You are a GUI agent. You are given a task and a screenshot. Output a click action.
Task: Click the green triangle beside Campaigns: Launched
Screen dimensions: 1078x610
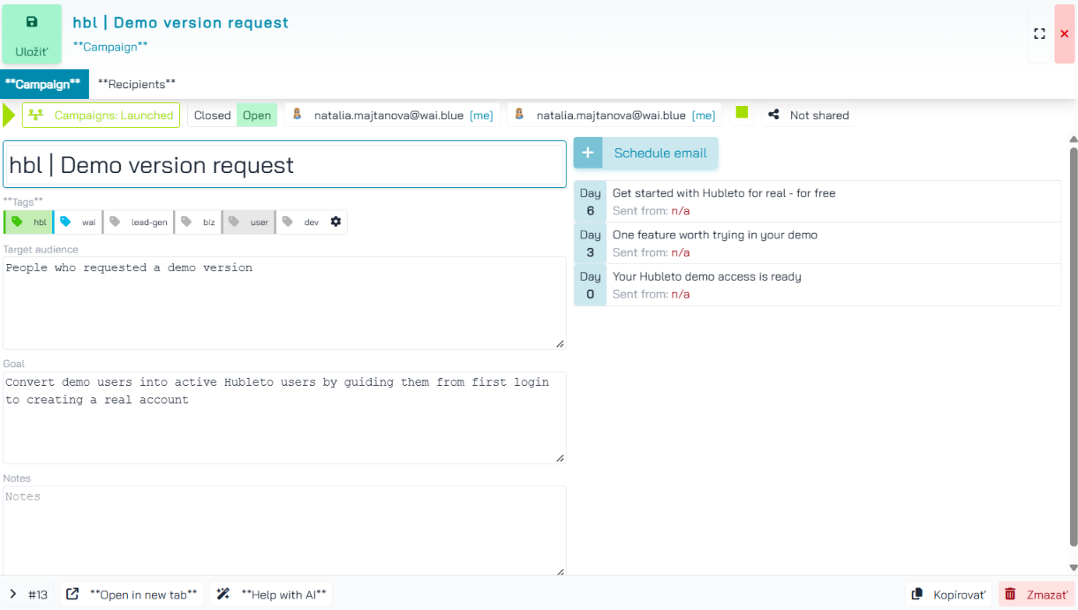[10, 115]
